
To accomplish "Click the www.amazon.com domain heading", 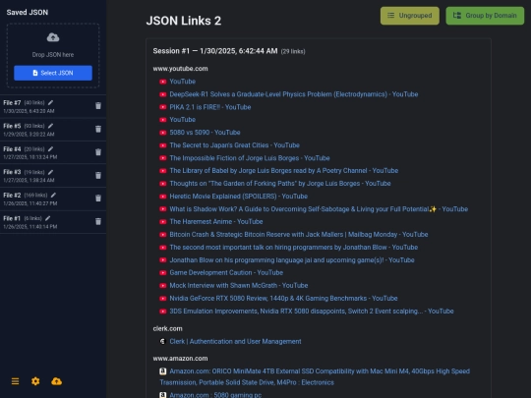I will coord(180,359).
